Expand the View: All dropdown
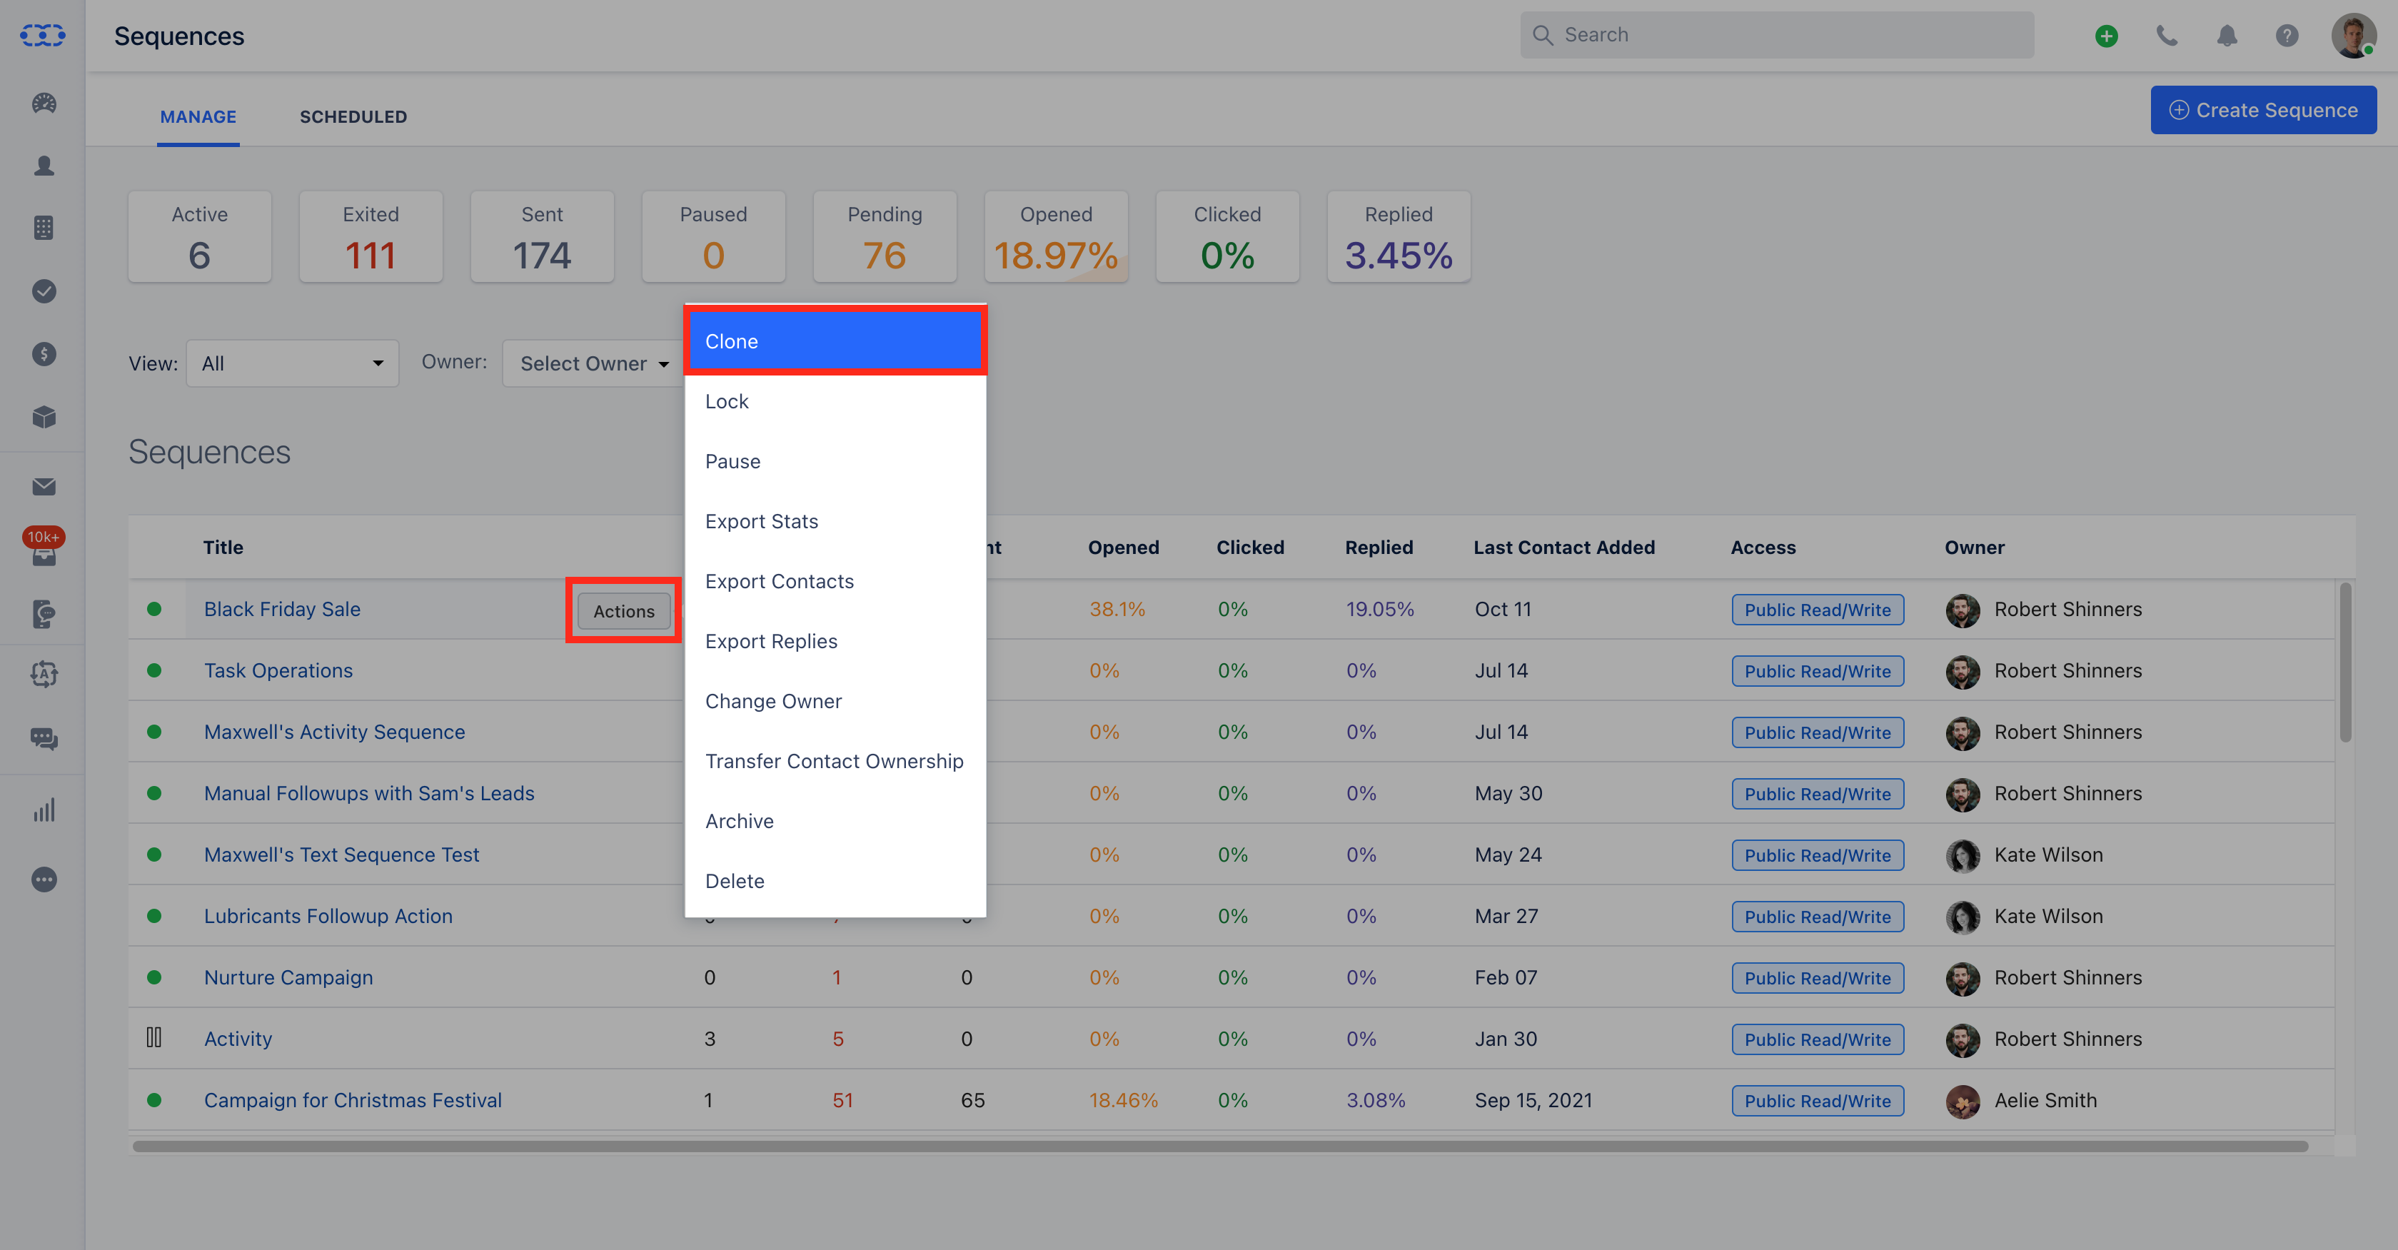Viewport: 2398px width, 1250px height. tap(291, 363)
